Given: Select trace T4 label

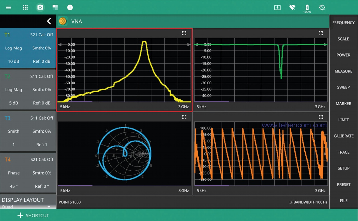Looking at the screenshot, I should [8, 159].
